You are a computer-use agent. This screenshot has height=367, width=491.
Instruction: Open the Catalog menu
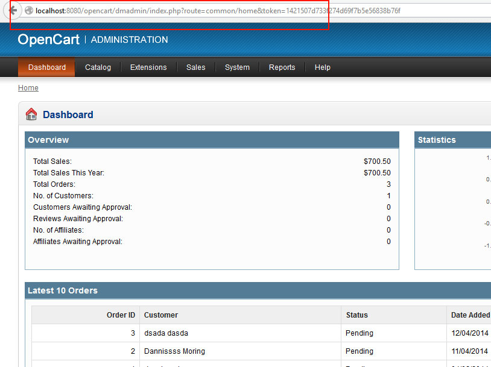98,67
